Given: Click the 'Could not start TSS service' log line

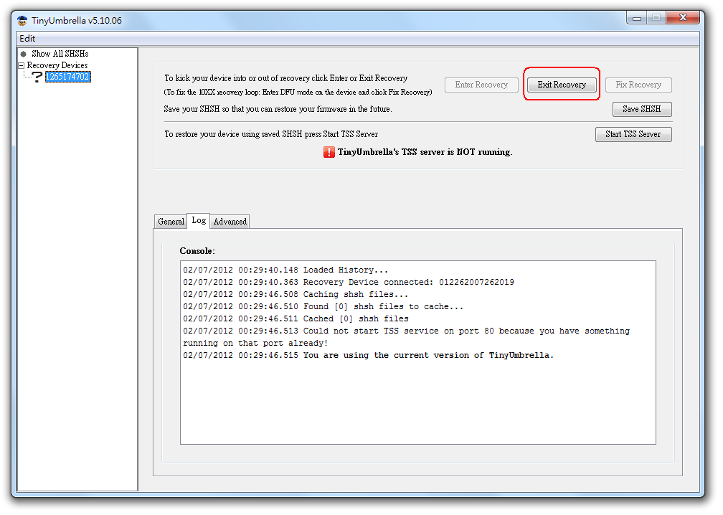Looking at the screenshot, I should [406, 337].
